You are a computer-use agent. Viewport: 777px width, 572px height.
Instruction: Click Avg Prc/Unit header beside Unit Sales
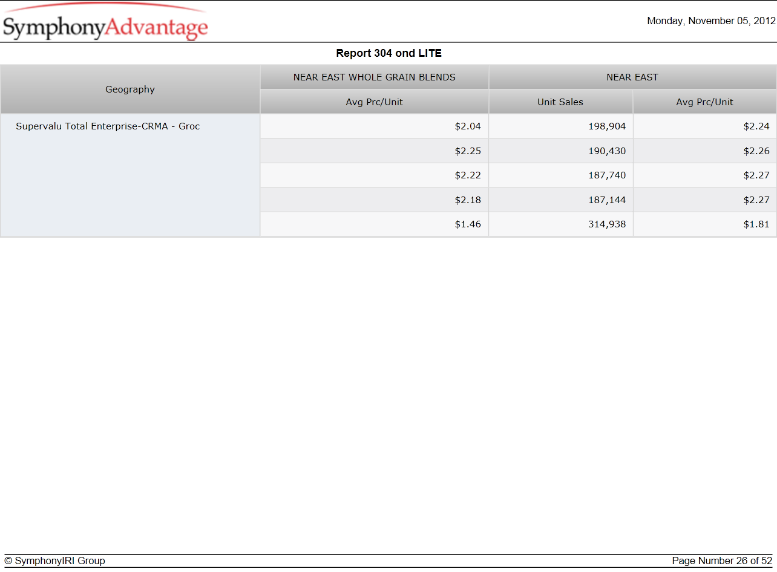point(704,102)
